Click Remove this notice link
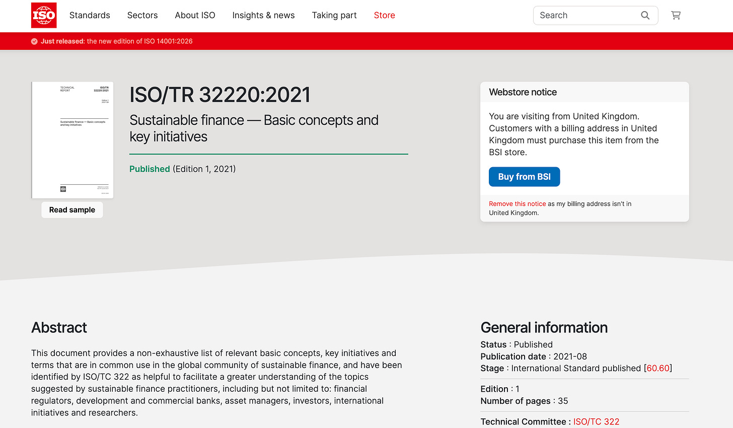The width and height of the screenshot is (733, 428). tap(517, 204)
